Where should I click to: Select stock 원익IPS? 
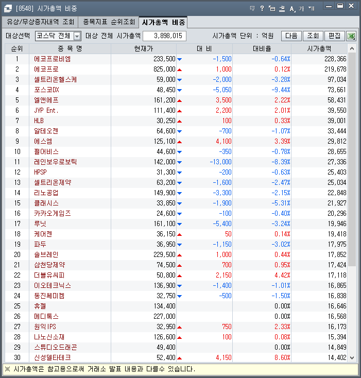(x=45, y=327)
